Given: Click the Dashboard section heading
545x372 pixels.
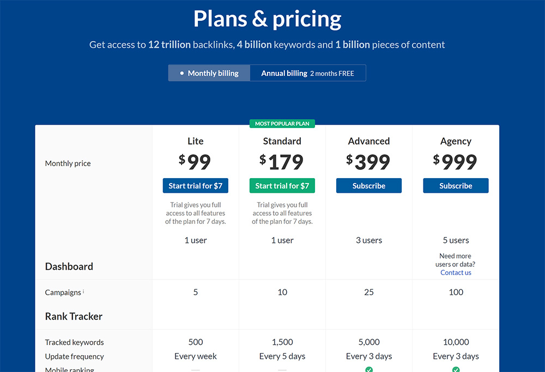Looking at the screenshot, I should pos(69,266).
